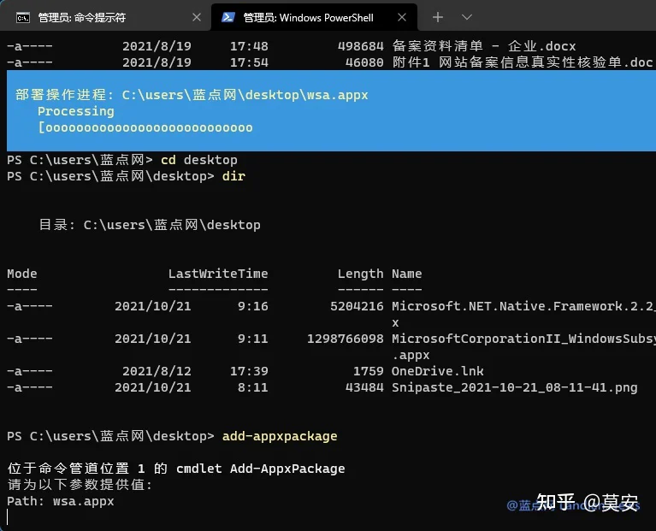
Task: Click the length value 1759
Action: pyautogui.click(x=368, y=371)
